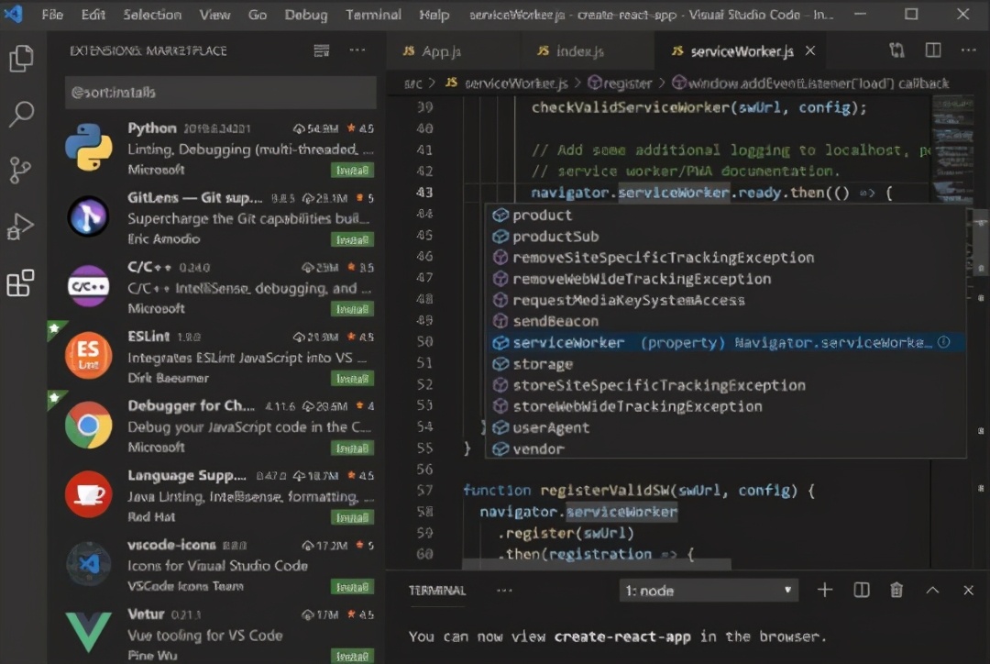Choose 'product' from the suggestion list
The image size is (990, 664).
click(726, 215)
